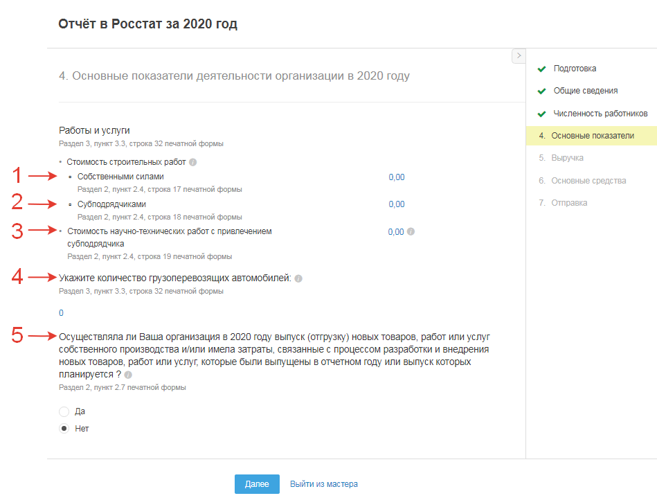Edit the Собственными силами cost value

click(397, 177)
